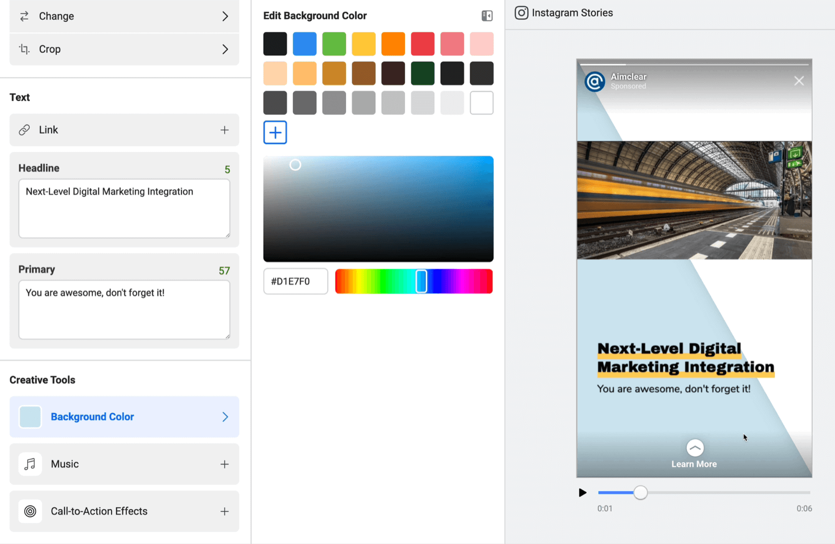
Task: Click the current background color preview square
Action: [x=30, y=417]
